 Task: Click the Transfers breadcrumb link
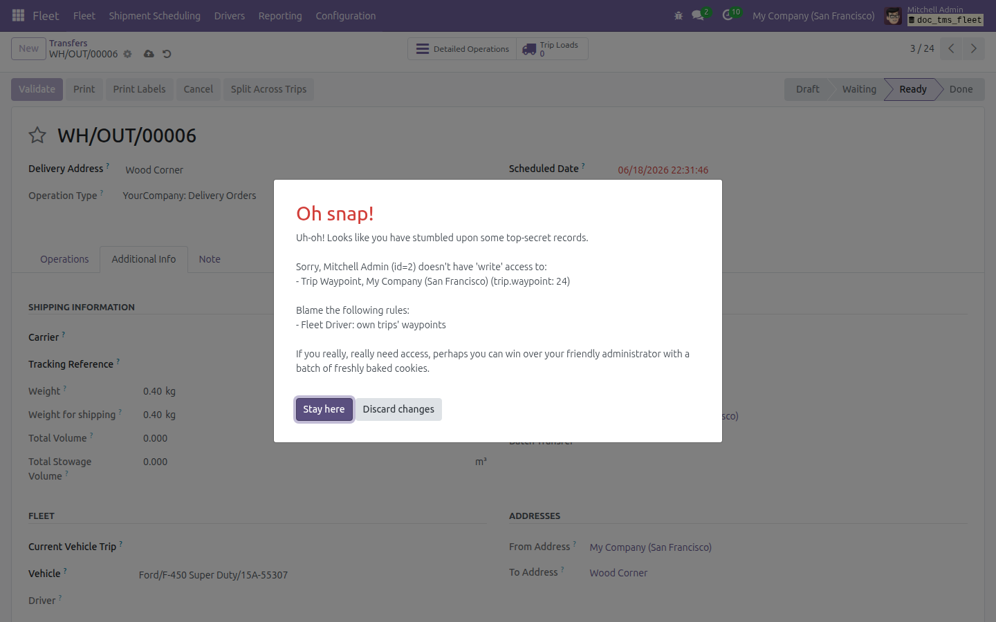(68, 43)
